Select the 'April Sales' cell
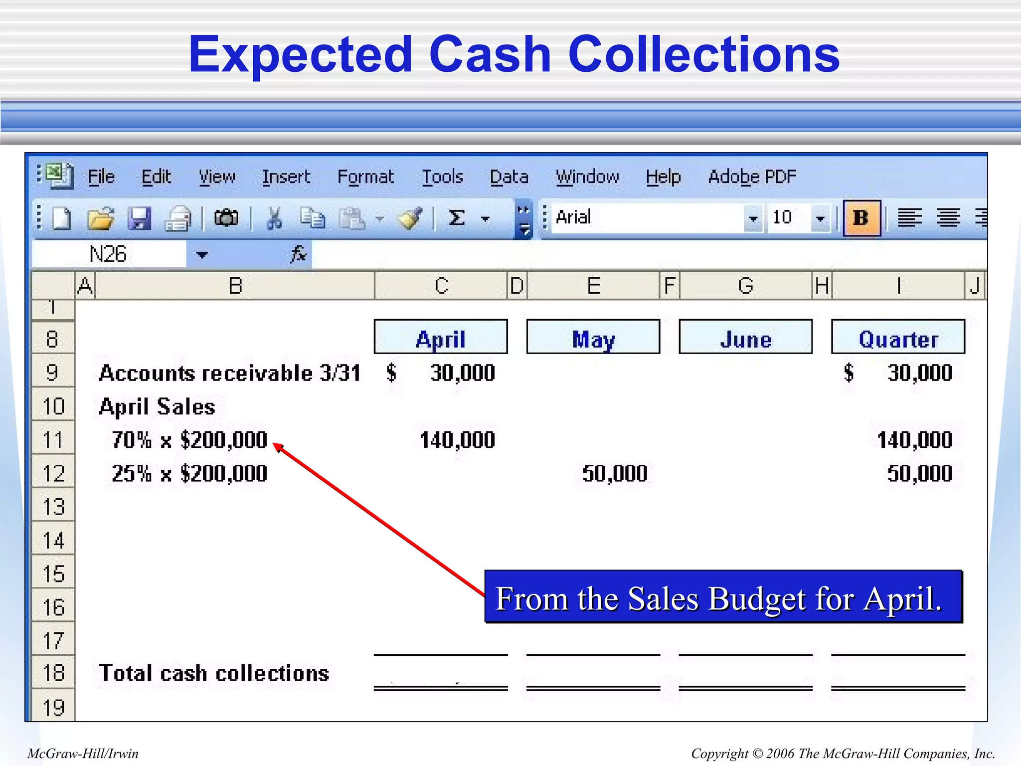 (157, 406)
